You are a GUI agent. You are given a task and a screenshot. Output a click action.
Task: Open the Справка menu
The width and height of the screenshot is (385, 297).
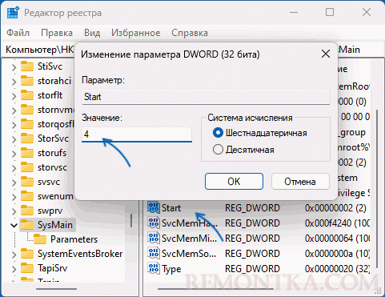[x=190, y=33]
